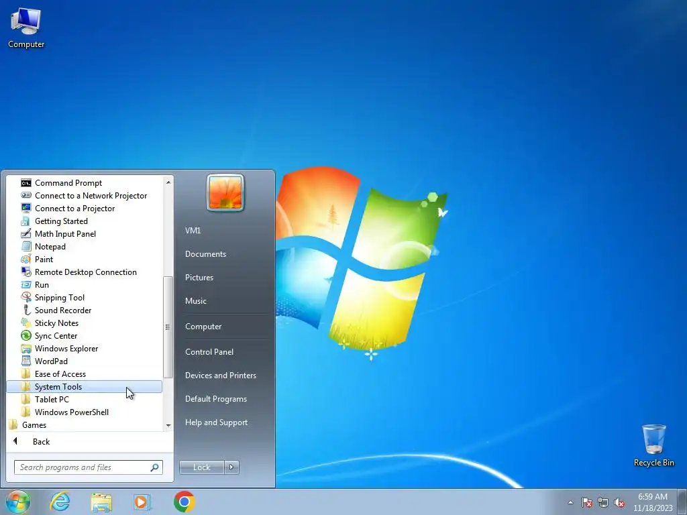Click the search magnifier icon
Image resolution: width=687 pixels, height=515 pixels.
coord(155,467)
